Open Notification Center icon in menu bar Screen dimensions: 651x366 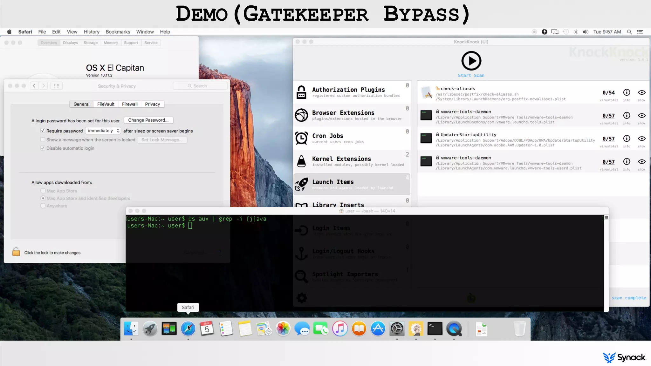(640, 32)
